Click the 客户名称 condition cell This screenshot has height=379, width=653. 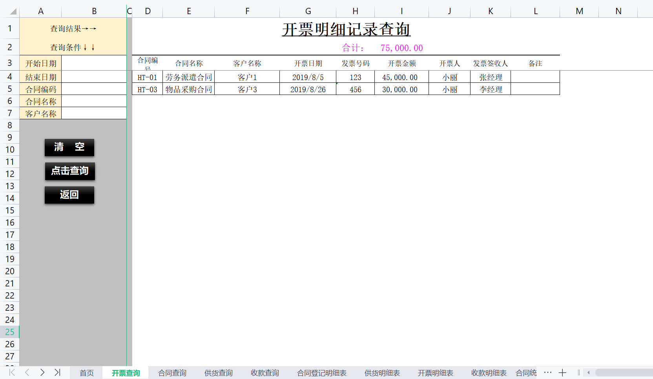click(94, 113)
